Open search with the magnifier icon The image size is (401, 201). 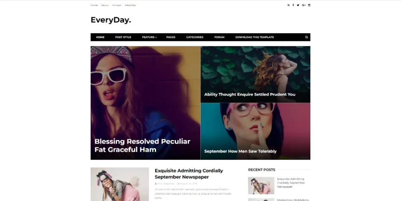306,37
